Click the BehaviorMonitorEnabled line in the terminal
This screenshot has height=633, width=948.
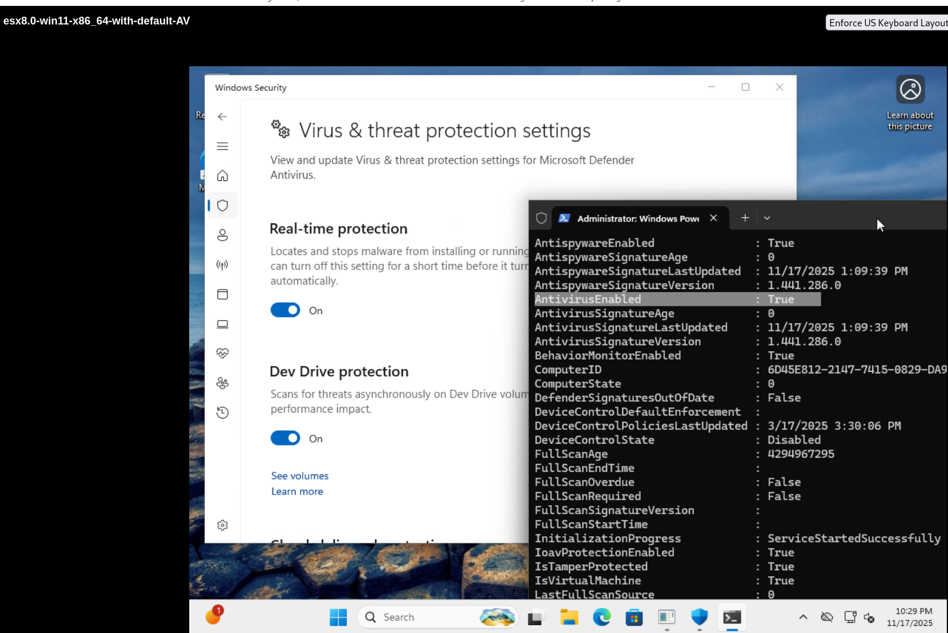664,355
